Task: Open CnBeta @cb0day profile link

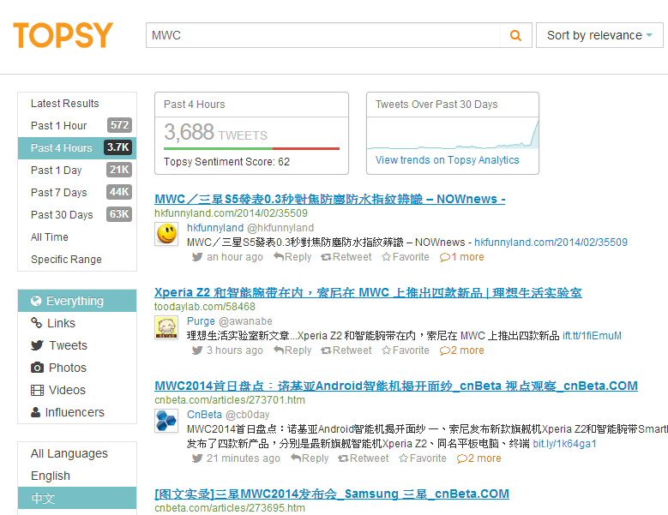Action: 228,415
